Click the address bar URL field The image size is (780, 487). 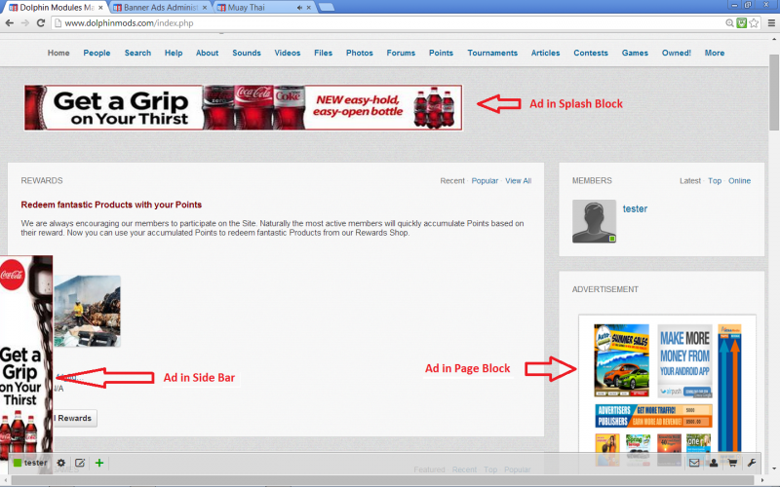click(388, 22)
